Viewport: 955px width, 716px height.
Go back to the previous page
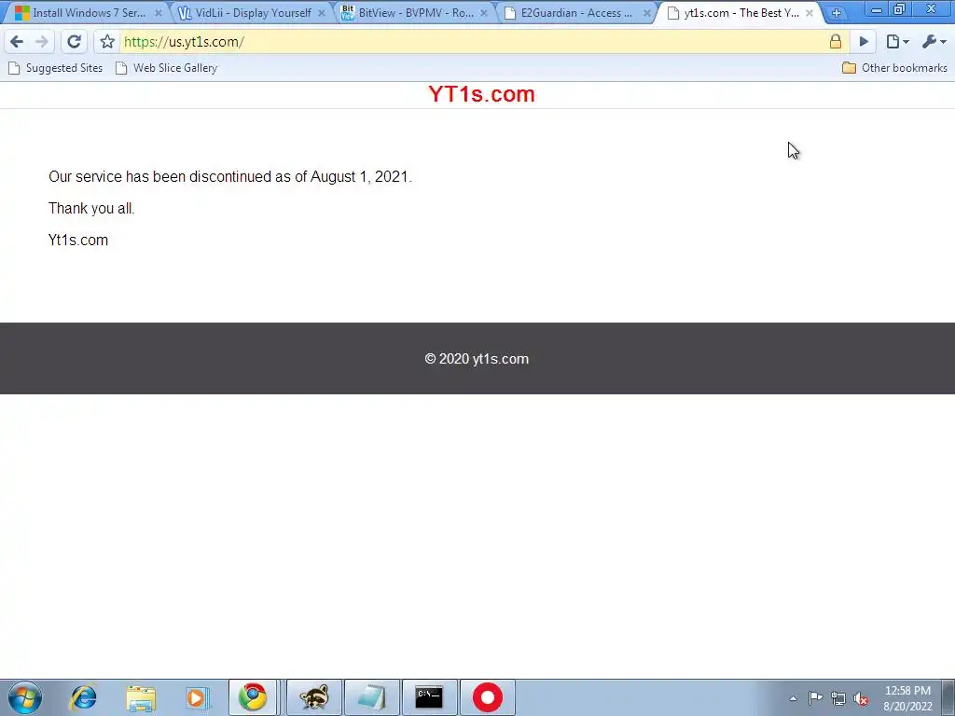[x=17, y=41]
